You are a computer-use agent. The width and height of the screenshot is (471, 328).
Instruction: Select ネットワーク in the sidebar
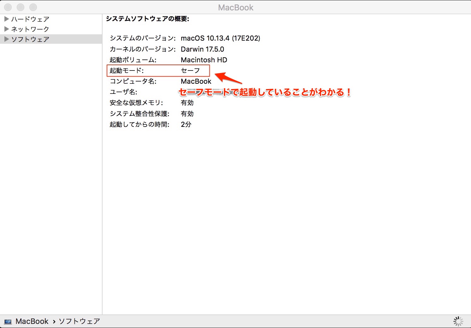(30, 29)
